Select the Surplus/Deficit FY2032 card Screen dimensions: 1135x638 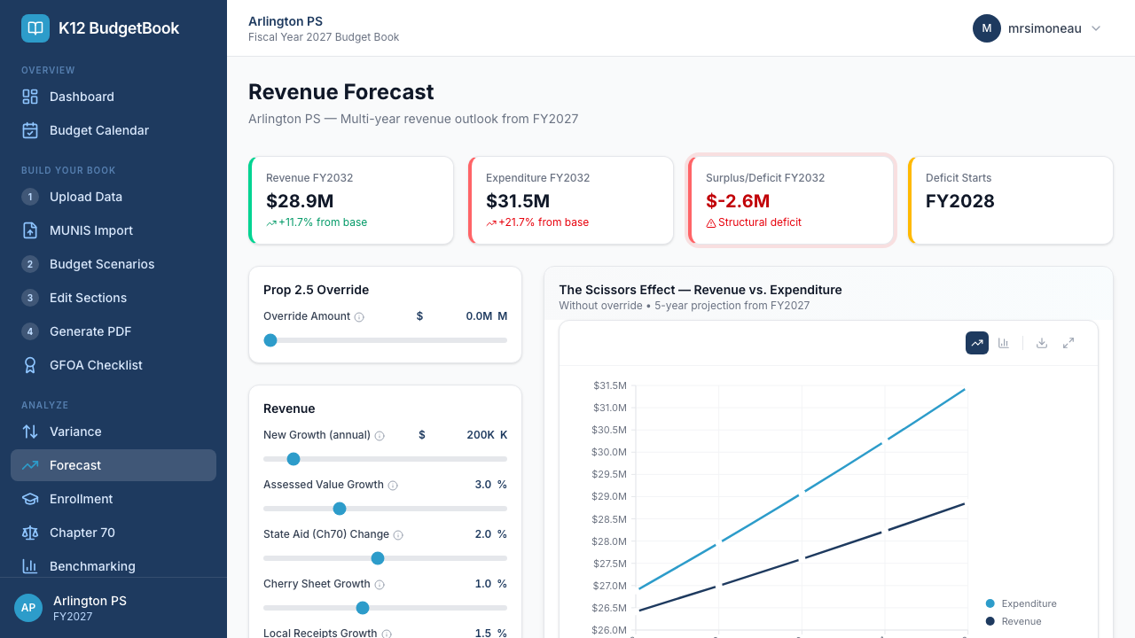coord(790,200)
